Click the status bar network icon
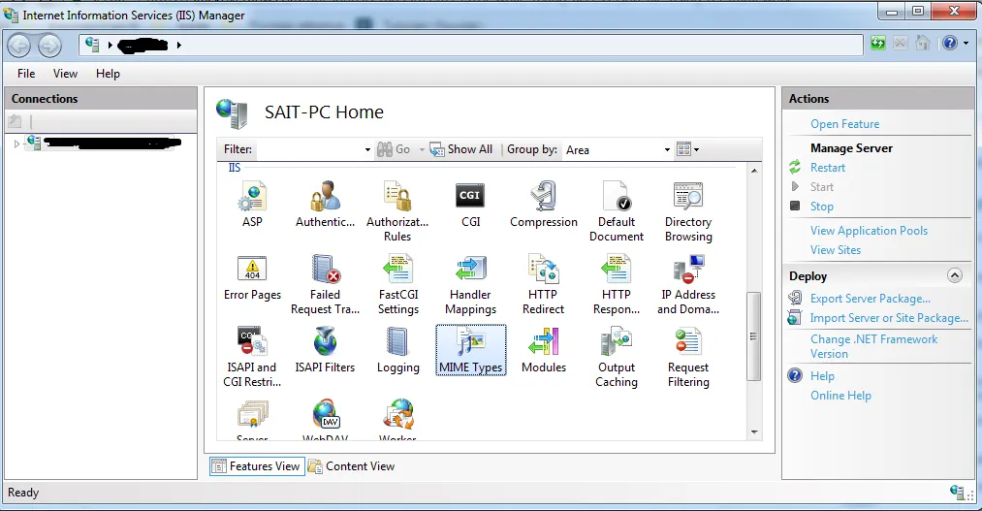 (957, 493)
